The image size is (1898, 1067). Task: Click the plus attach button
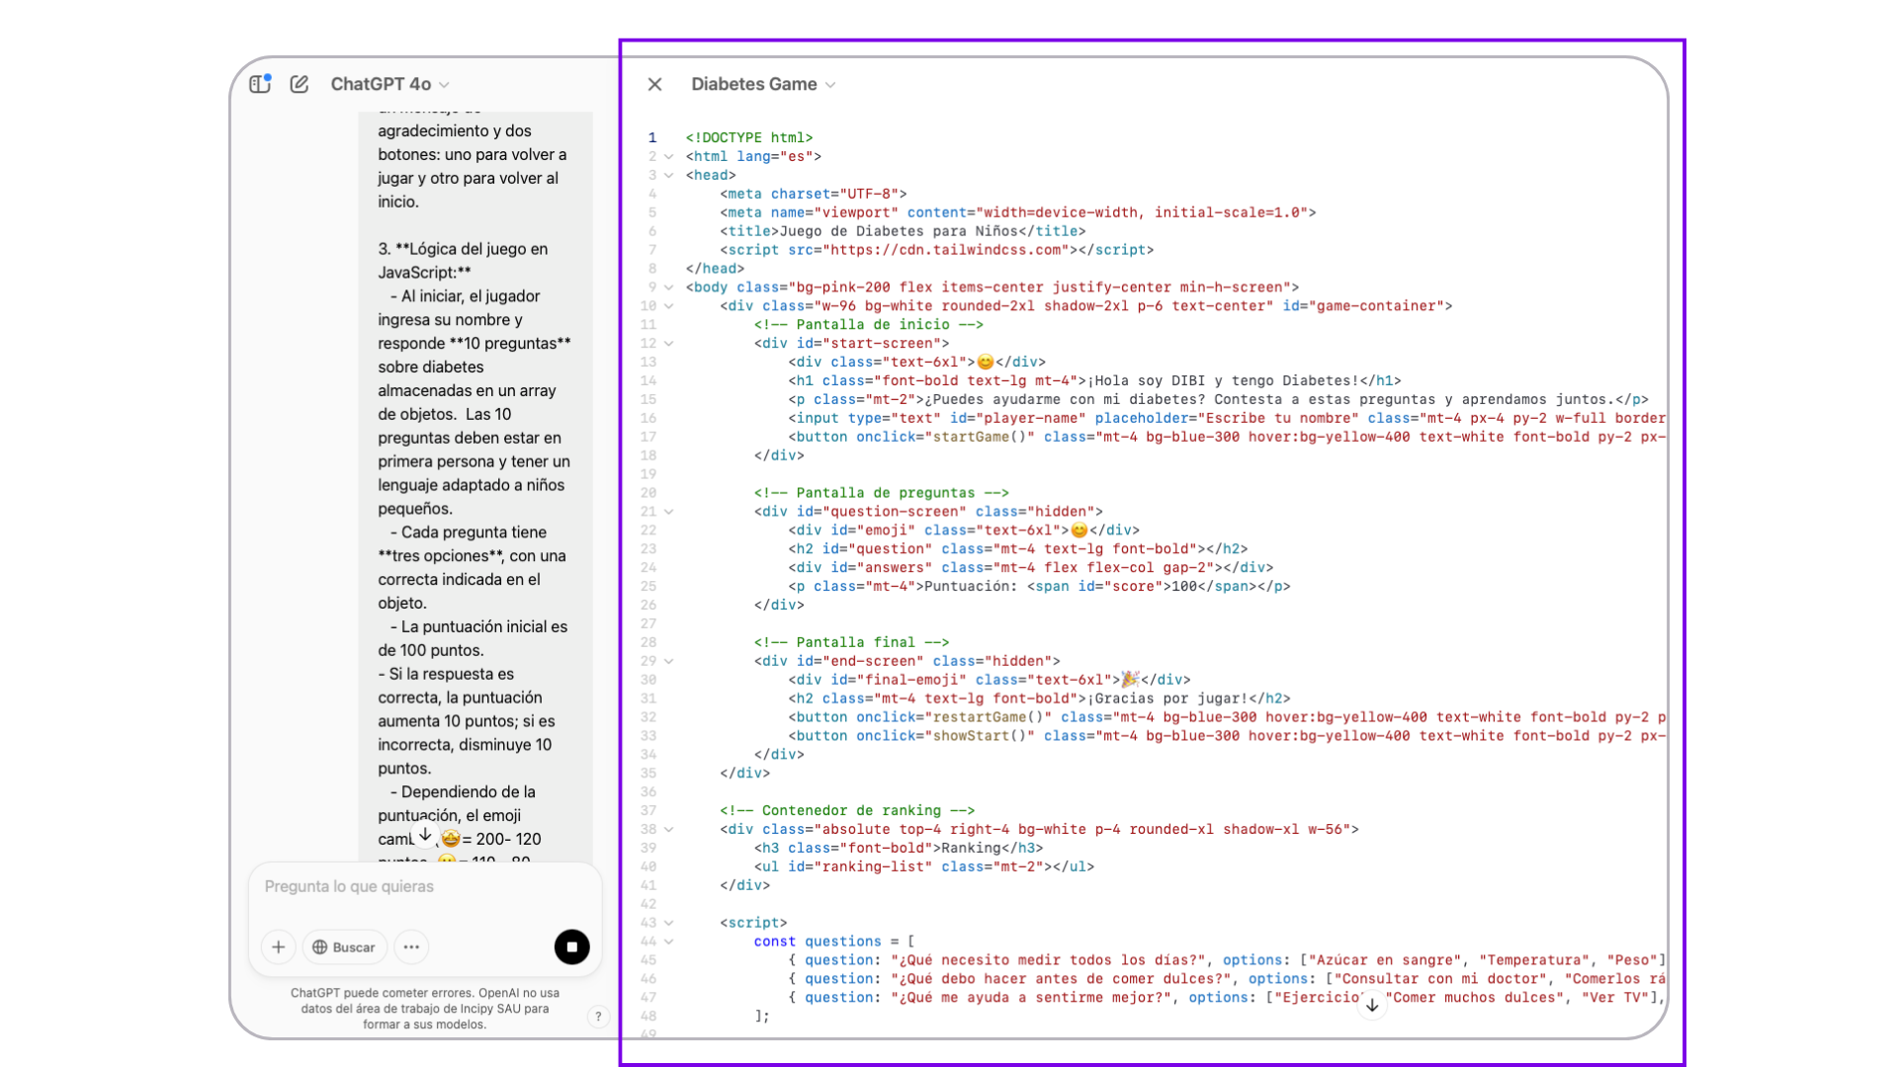(279, 946)
